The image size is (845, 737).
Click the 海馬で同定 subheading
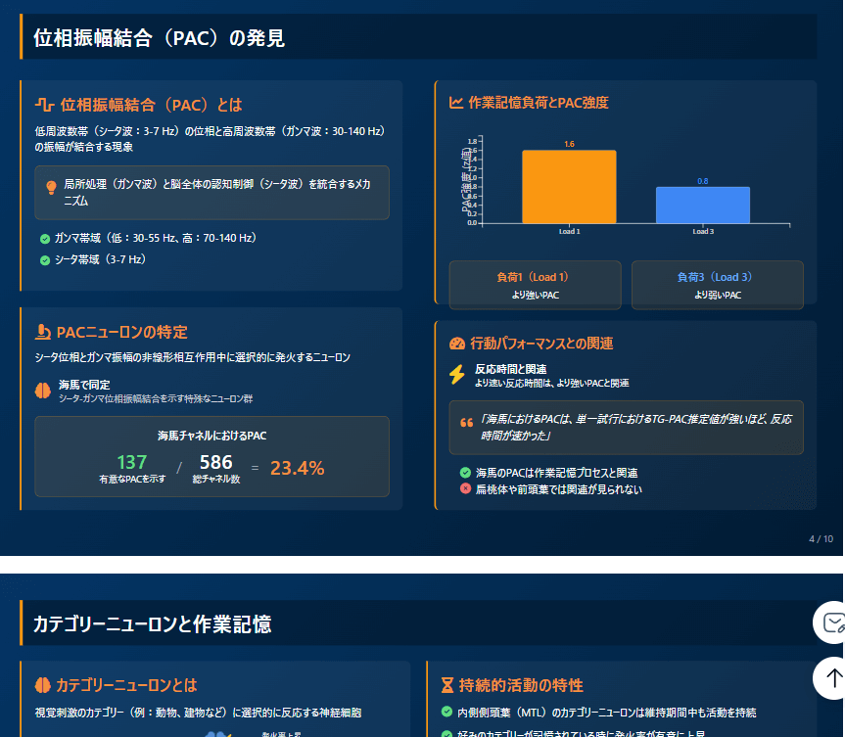[x=84, y=385]
